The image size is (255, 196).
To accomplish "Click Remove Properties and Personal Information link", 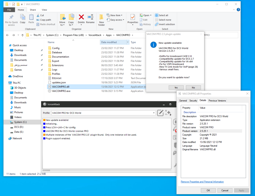I will pos(202,182).
